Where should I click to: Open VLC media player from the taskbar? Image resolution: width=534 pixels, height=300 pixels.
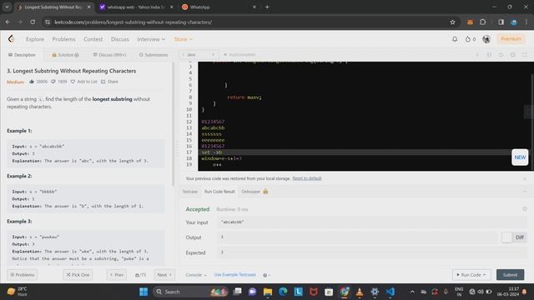[360, 292]
